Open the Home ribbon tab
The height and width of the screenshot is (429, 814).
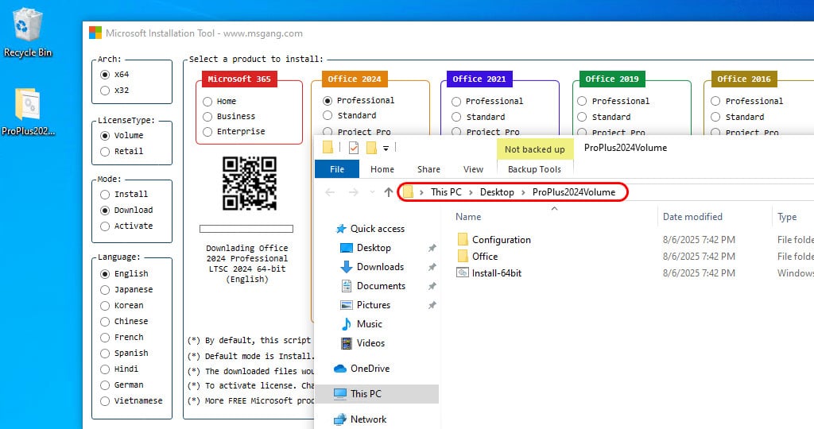point(382,169)
